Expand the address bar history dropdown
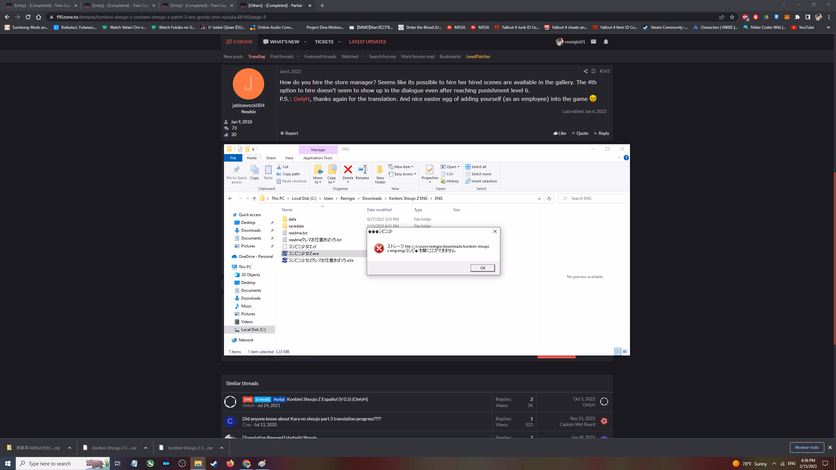836x470 pixels. tap(539, 198)
